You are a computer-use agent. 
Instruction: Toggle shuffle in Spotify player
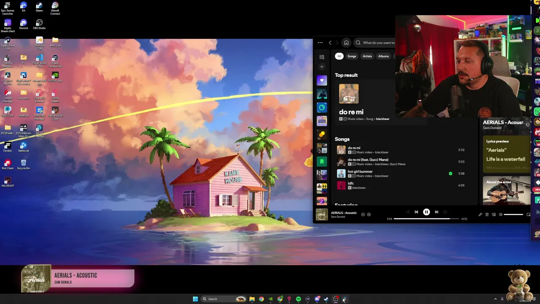coord(408,212)
